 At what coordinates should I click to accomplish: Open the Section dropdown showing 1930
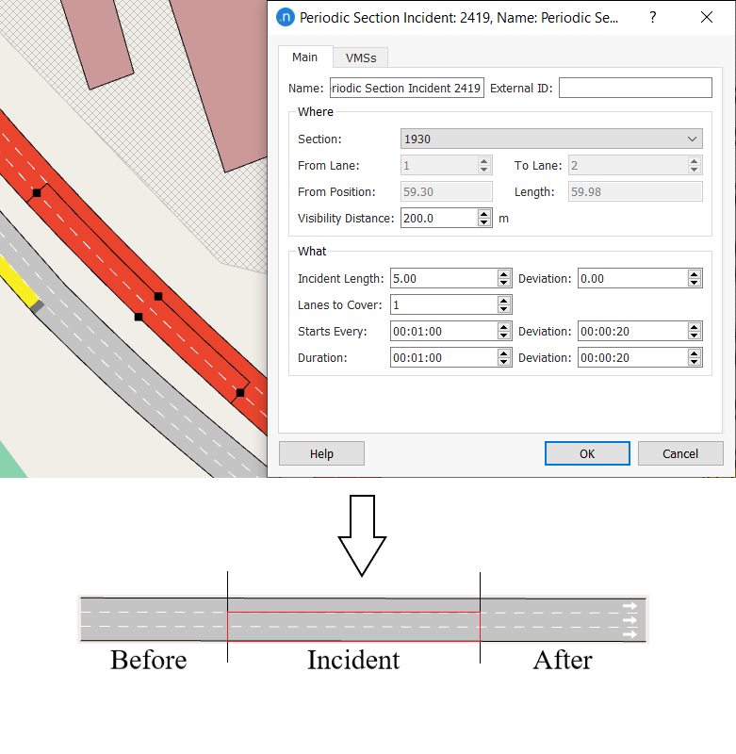tap(551, 139)
